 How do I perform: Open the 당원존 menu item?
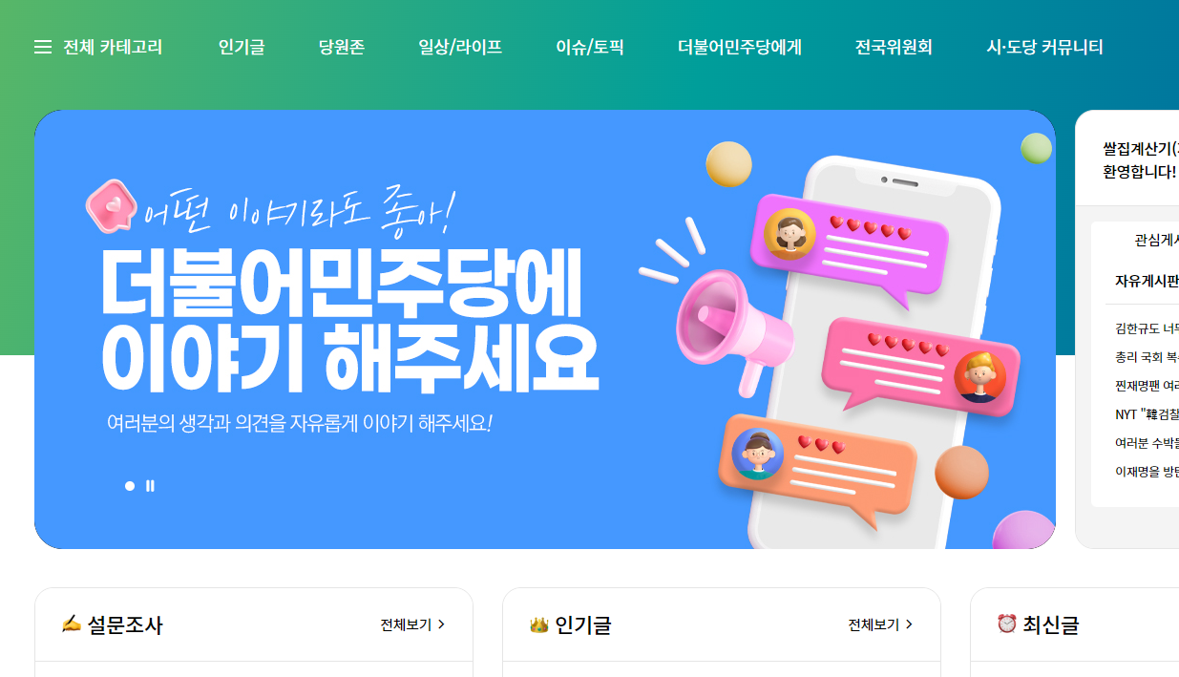click(x=342, y=47)
